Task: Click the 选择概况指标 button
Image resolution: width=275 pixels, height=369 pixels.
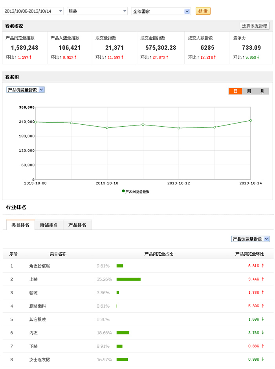Action: pyautogui.click(x=255, y=26)
